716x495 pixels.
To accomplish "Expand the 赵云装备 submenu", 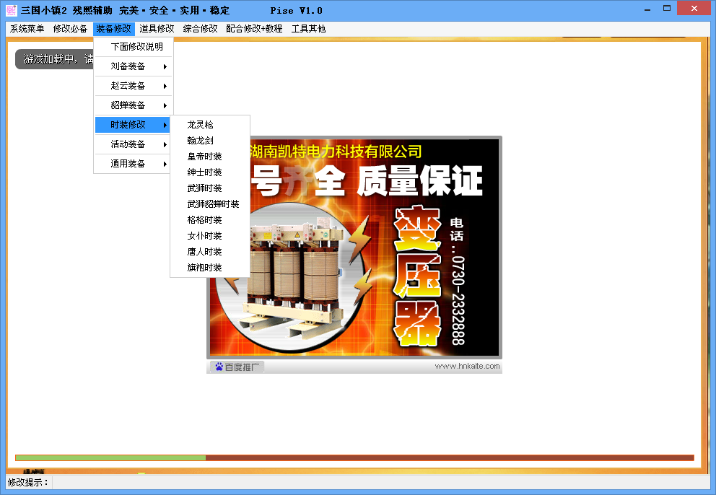I will (x=134, y=86).
